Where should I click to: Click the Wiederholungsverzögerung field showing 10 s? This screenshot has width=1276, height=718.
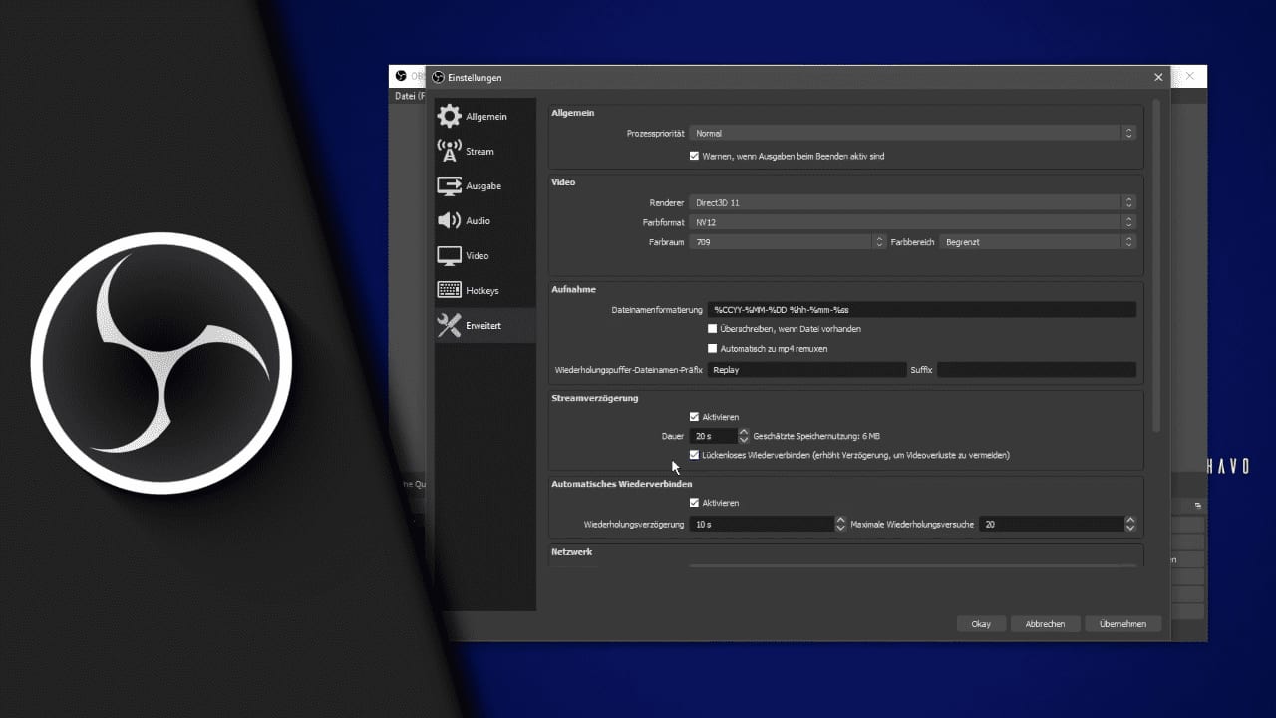[762, 524]
